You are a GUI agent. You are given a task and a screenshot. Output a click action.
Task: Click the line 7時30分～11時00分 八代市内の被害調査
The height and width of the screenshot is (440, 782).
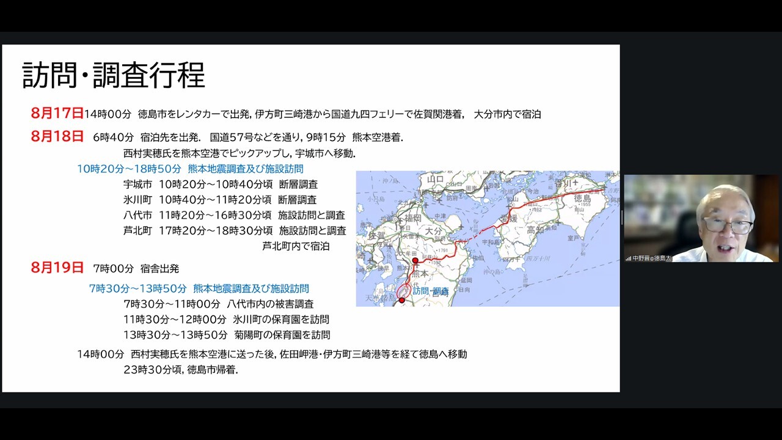pyautogui.click(x=219, y=304)
